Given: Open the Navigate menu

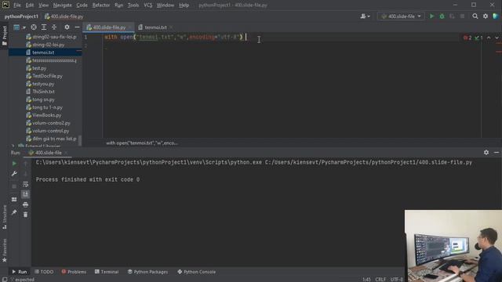Looking at the screenshot, I should pyautogui.click(x=63, y=5).
